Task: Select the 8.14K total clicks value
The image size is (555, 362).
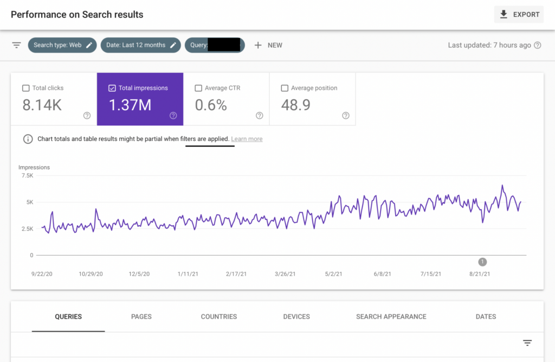Action: (x=42, y=105)
